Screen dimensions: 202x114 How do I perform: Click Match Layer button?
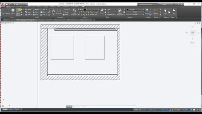tap(93, 15)
